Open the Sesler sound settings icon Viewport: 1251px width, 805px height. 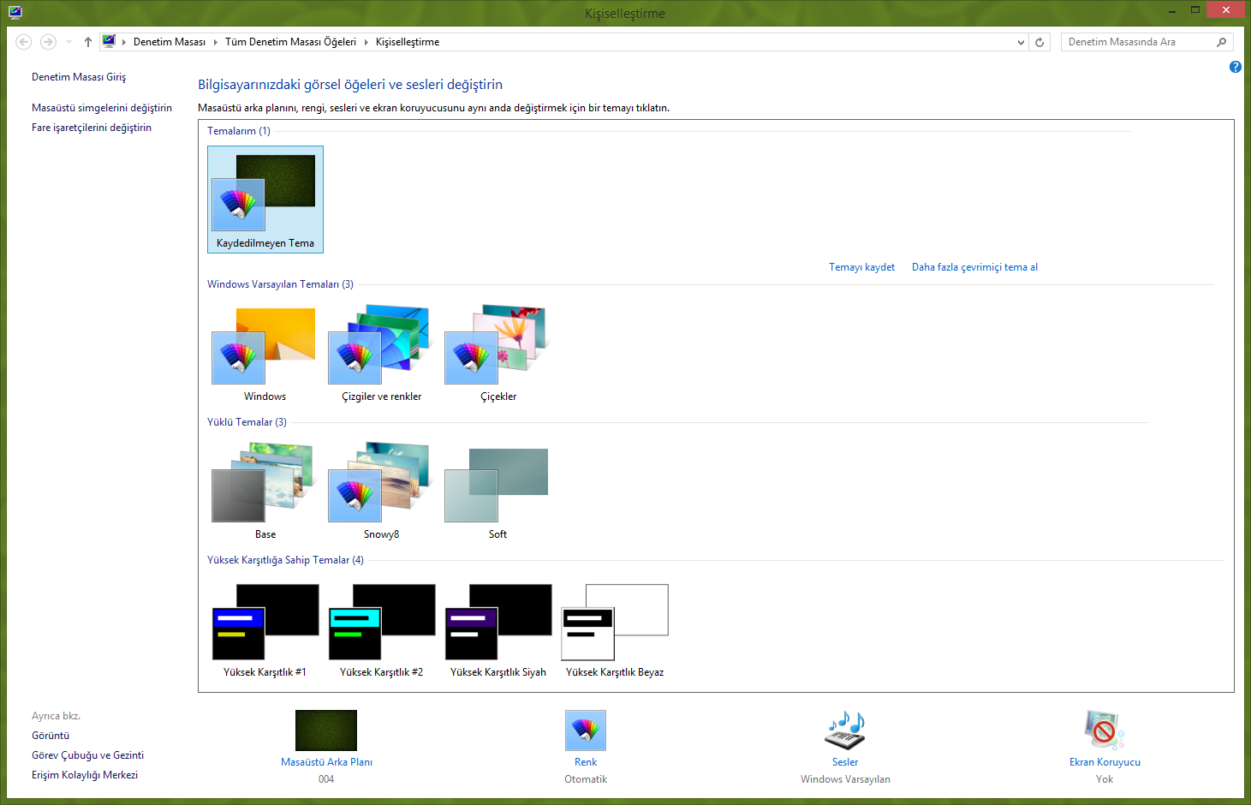click(844, 730)
